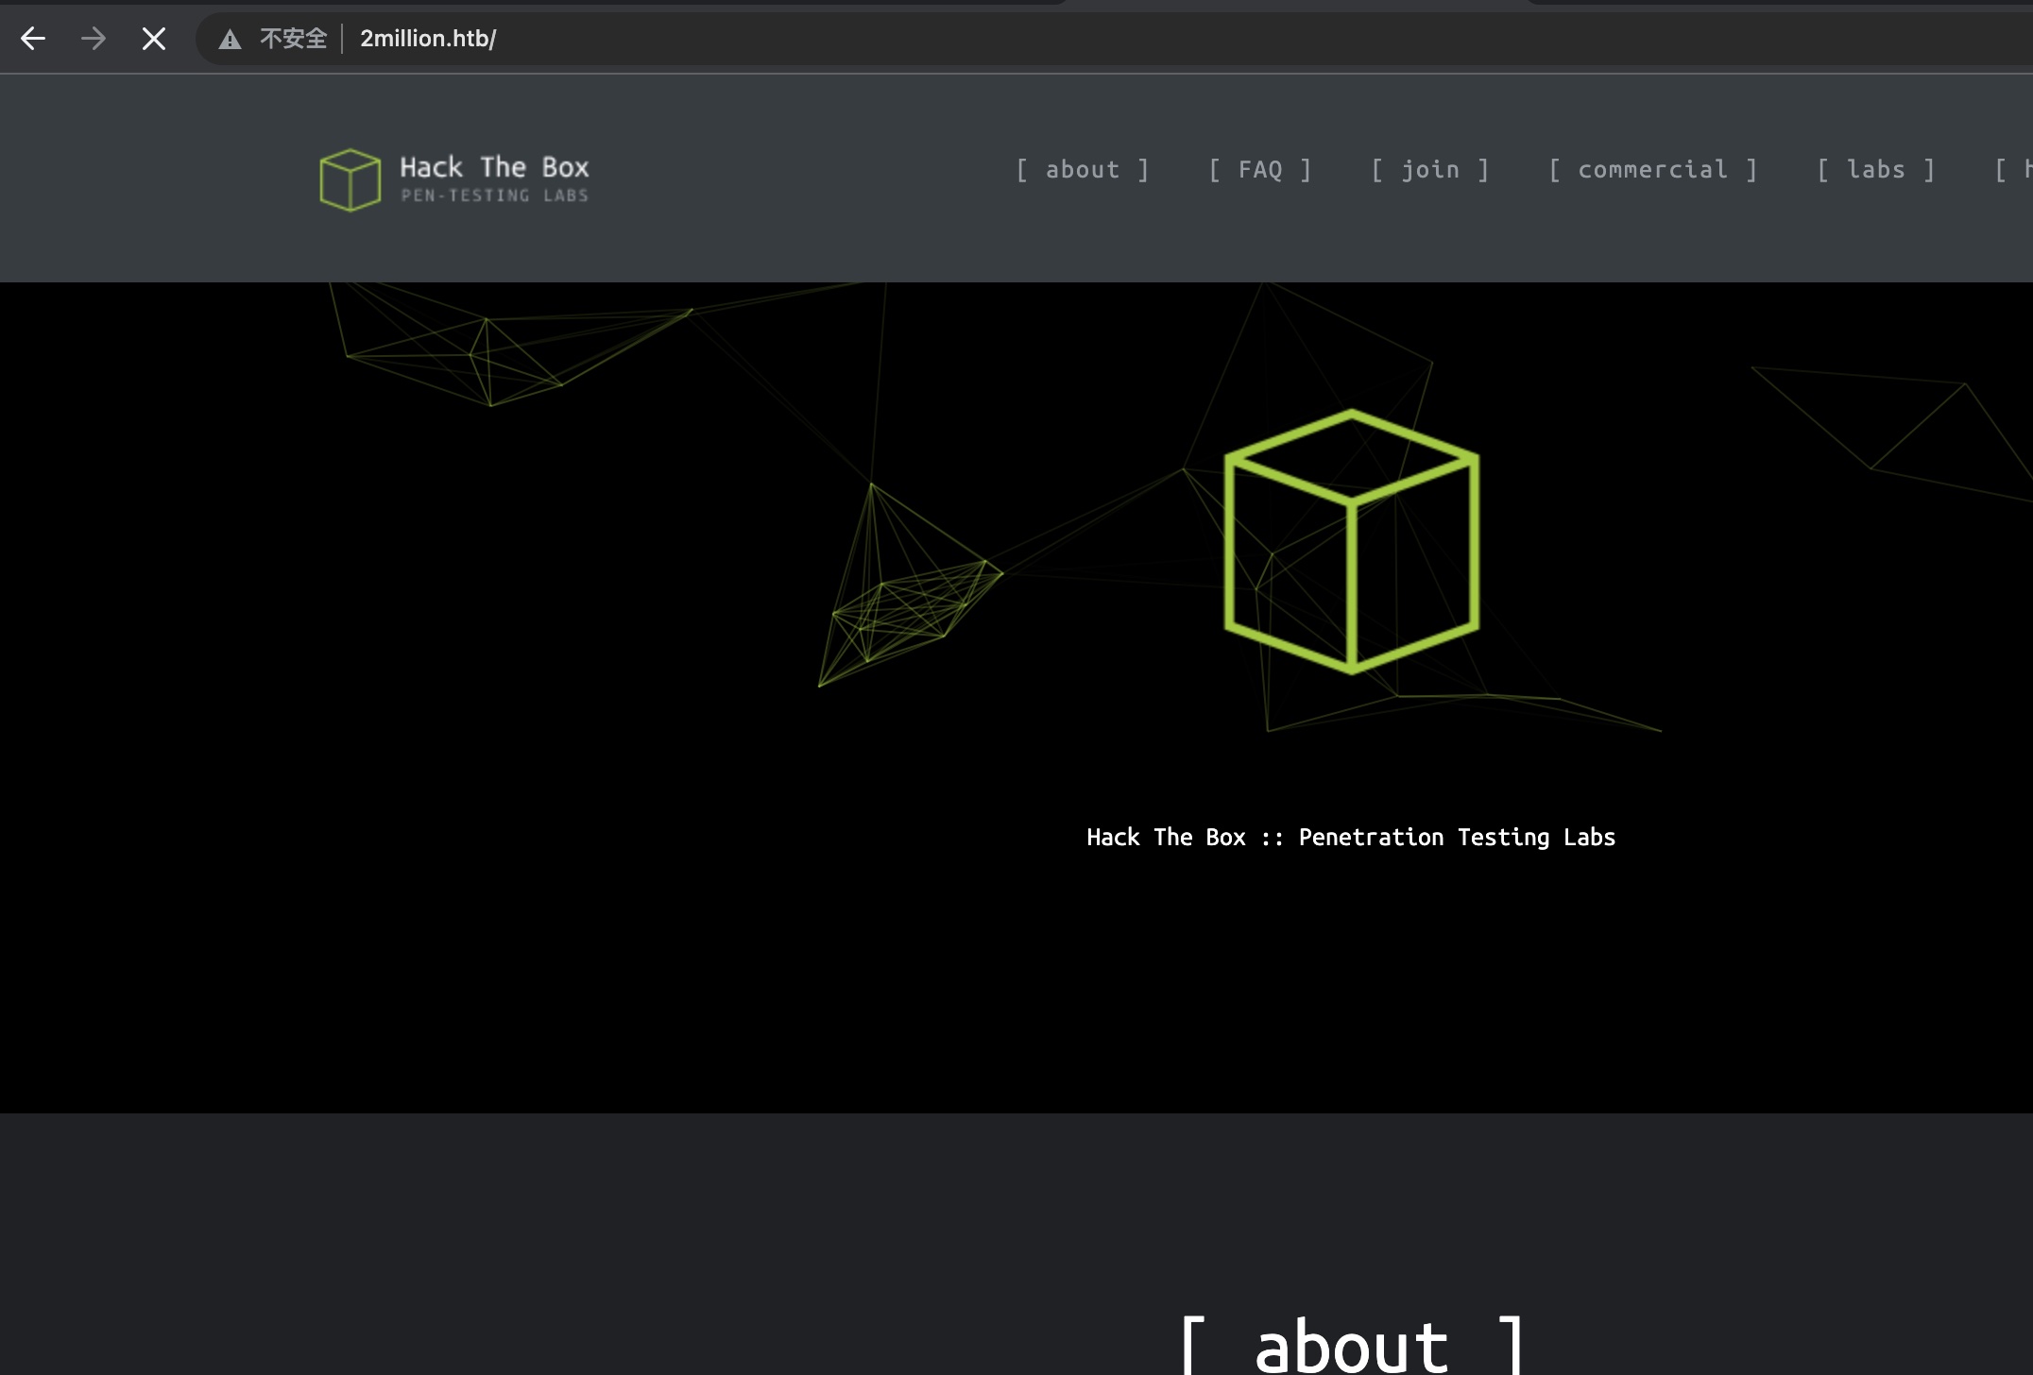This screenshot has width=2033, height=1375.
Task: Click the security warning triangle icon
Action: pos(230,39)
